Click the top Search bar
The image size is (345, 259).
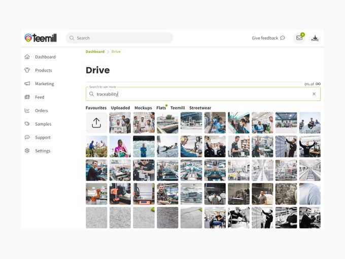point(119,38)
